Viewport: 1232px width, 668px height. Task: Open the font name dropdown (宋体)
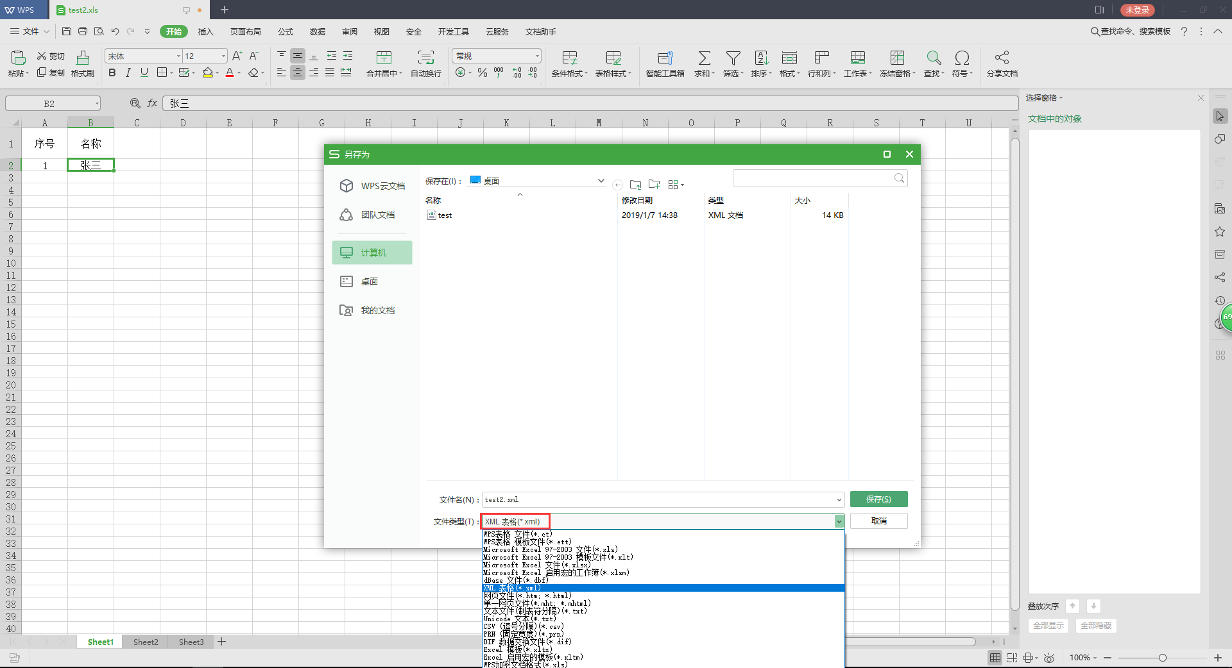[x=178, y=56]
